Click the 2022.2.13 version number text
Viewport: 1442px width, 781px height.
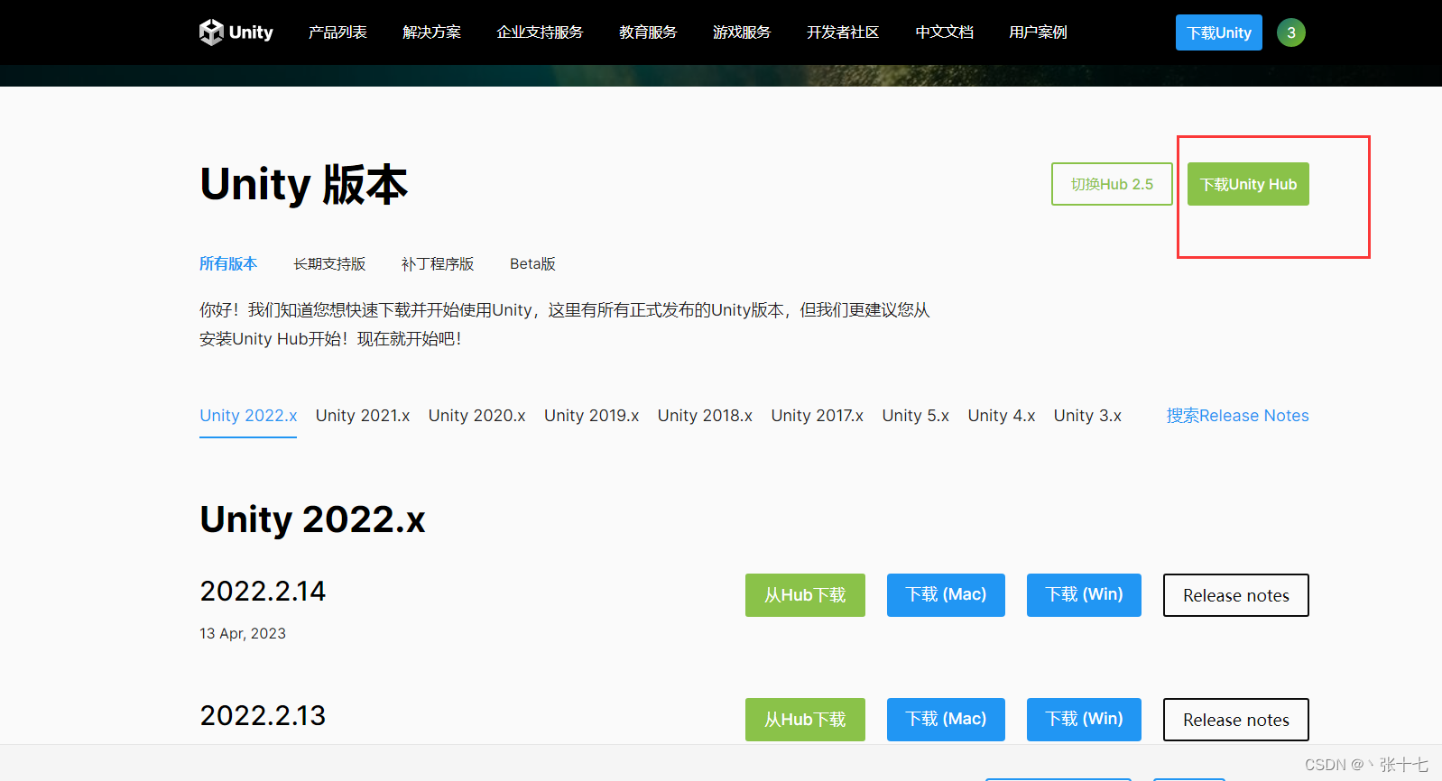pos(263,716)
